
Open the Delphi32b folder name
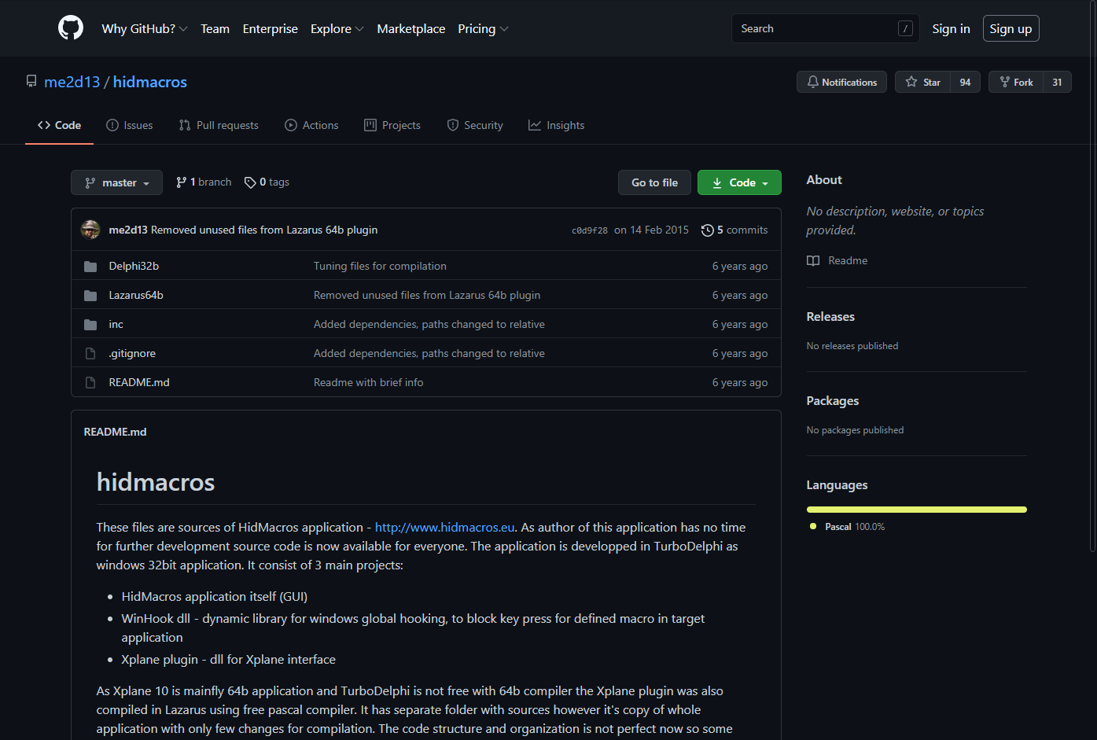[x=134, y=267]
